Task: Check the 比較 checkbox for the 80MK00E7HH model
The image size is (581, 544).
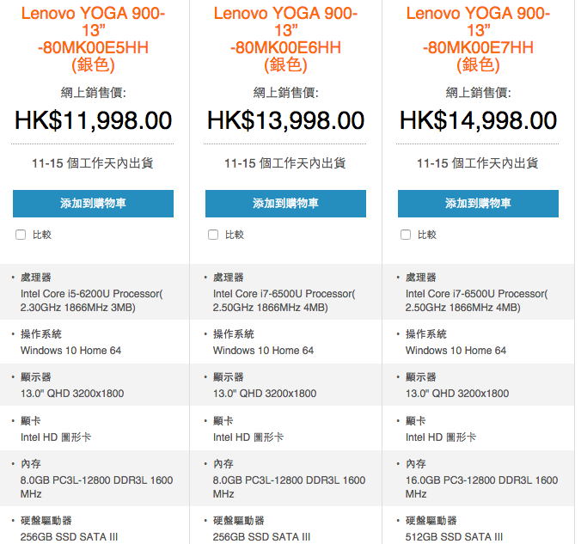Action: 406,235
